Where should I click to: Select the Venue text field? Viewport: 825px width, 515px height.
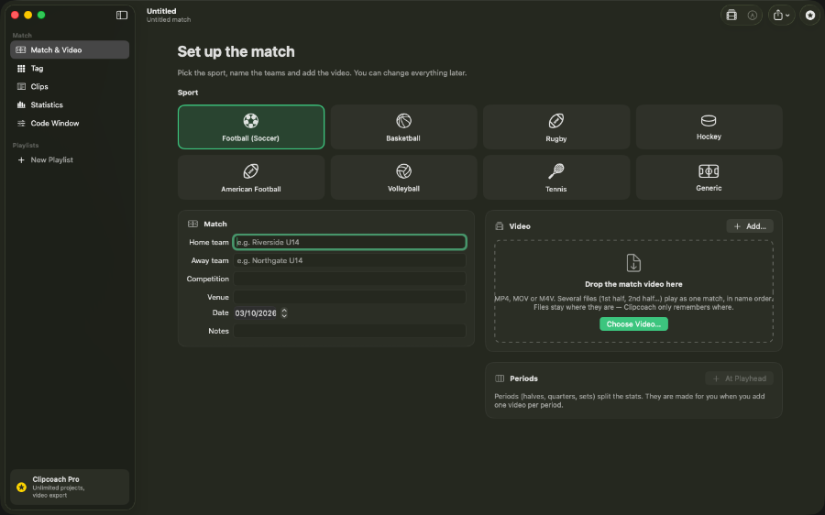[x=349, y=297]
